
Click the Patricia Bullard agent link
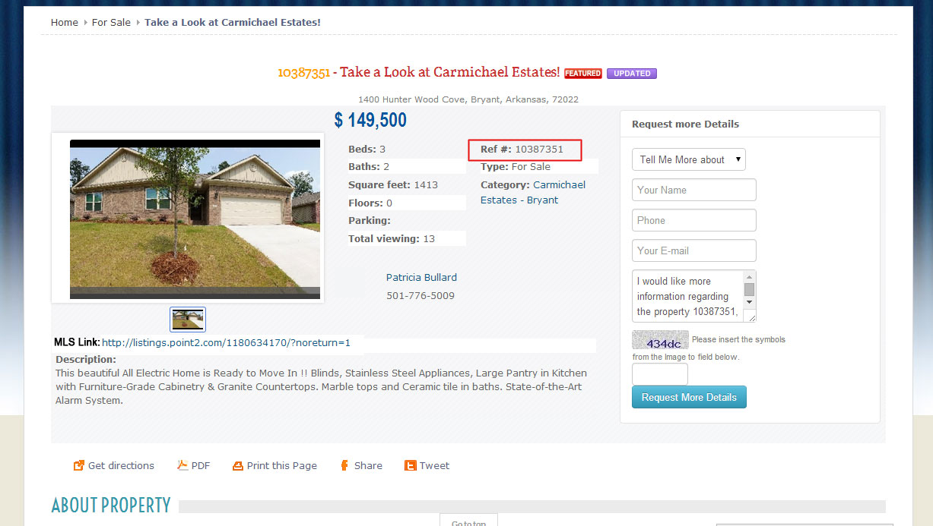(421, 278)
